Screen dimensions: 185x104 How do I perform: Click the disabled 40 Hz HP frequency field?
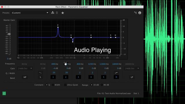coord(24,64)
